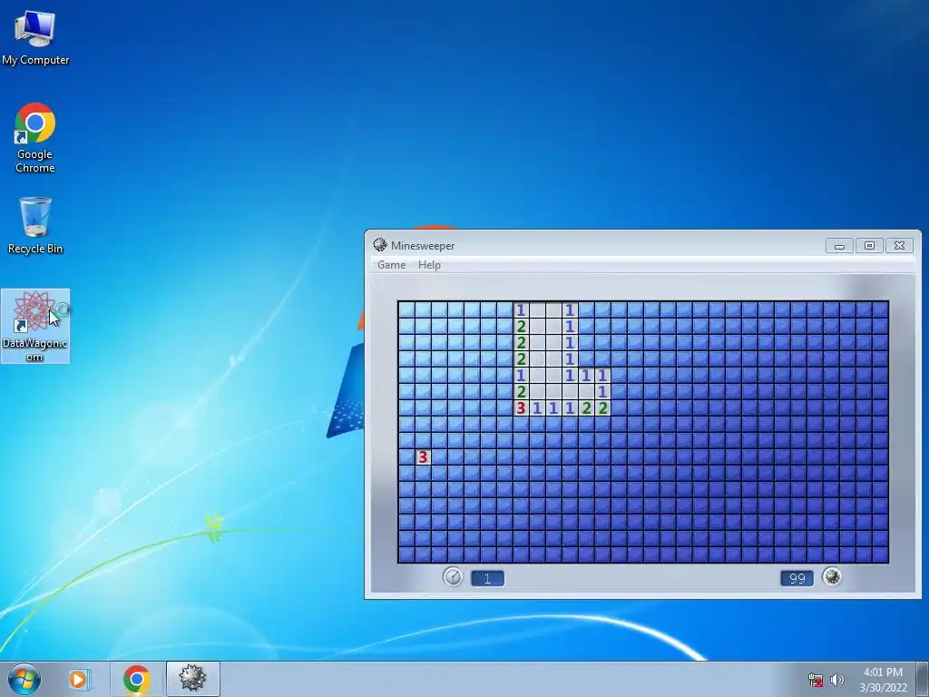Image resolution: width=929 pixels, height=697 pixels.
Task: Select the DataWagon.com desktop shortcut
Action: click(35, 326)
